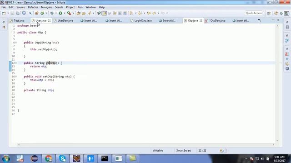The height and width of the screenshot is (163, 291).
Task: Click the Previous Annotation icon
Action: (140, 13)
